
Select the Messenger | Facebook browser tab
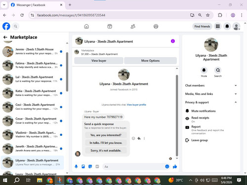coord(37,5)
